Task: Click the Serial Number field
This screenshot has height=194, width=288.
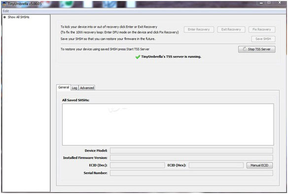Action: pyautogui.click(x=191, y=173)
